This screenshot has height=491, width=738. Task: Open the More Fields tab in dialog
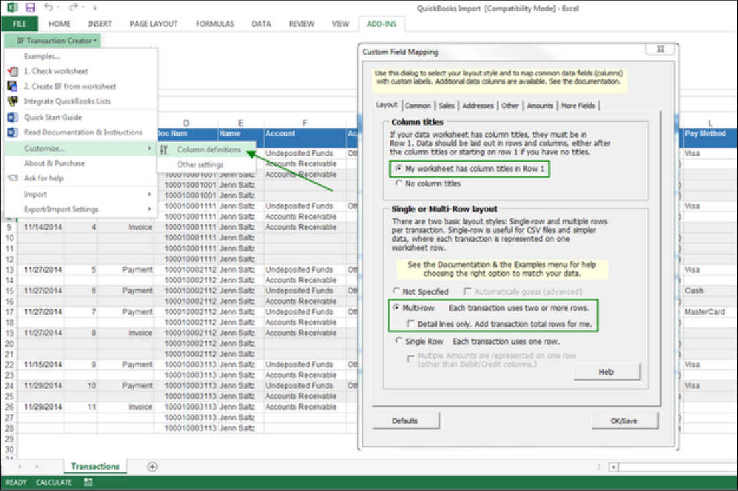578,106
